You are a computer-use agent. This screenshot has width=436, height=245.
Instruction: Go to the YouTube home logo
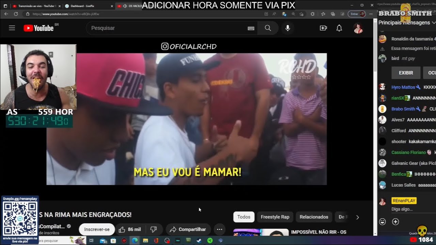(x=38, y=28)
